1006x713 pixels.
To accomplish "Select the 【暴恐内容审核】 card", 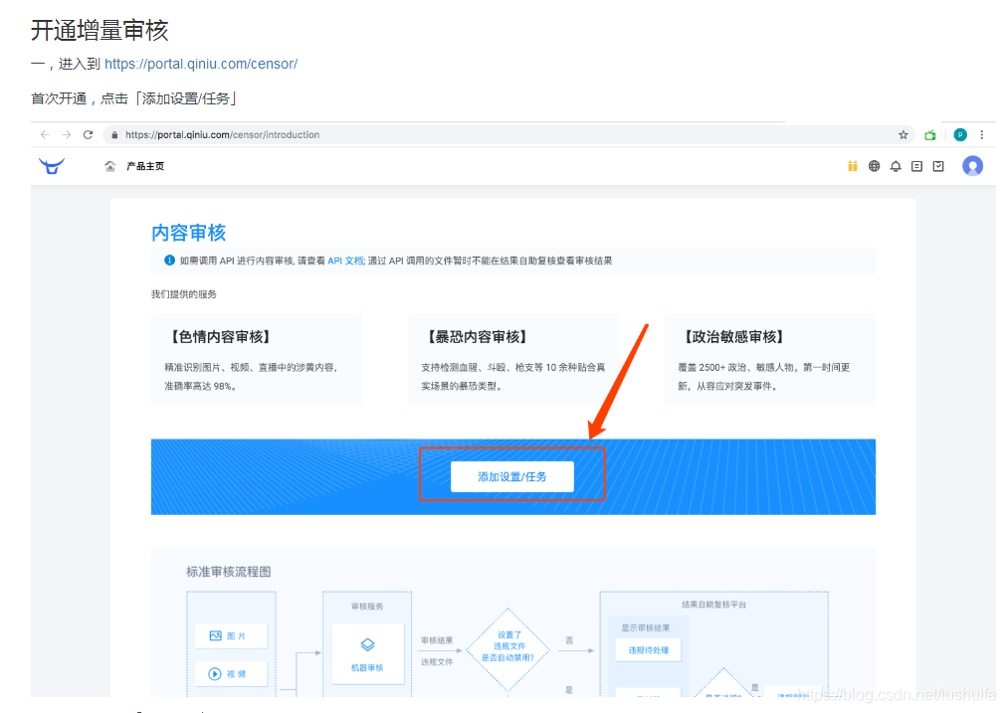I will [513, 360].
